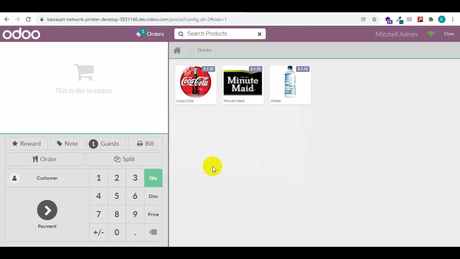Tap numpad key 7
The image size is (460, 259).
click(x=98, y=214)
